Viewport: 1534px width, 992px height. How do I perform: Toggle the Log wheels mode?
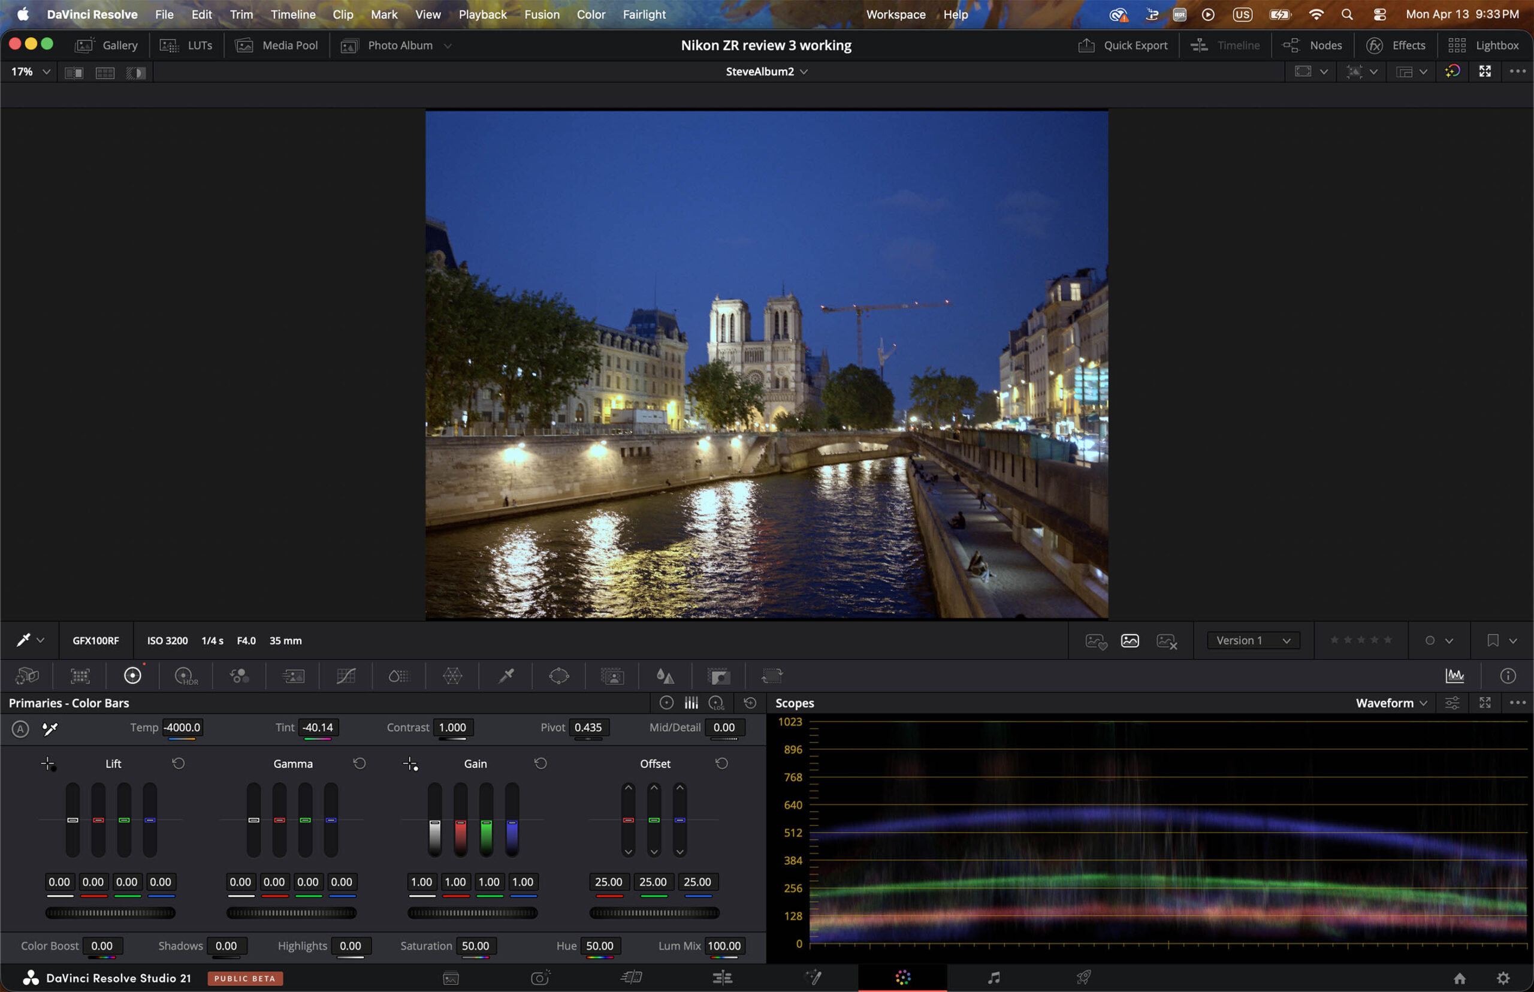point(716,704)
